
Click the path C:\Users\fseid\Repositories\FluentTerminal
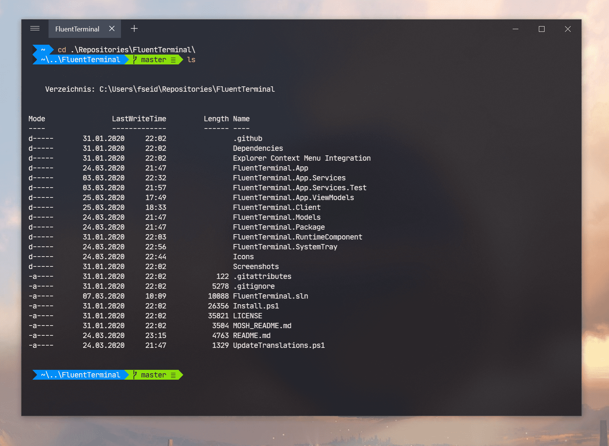[x=186, y=89]
